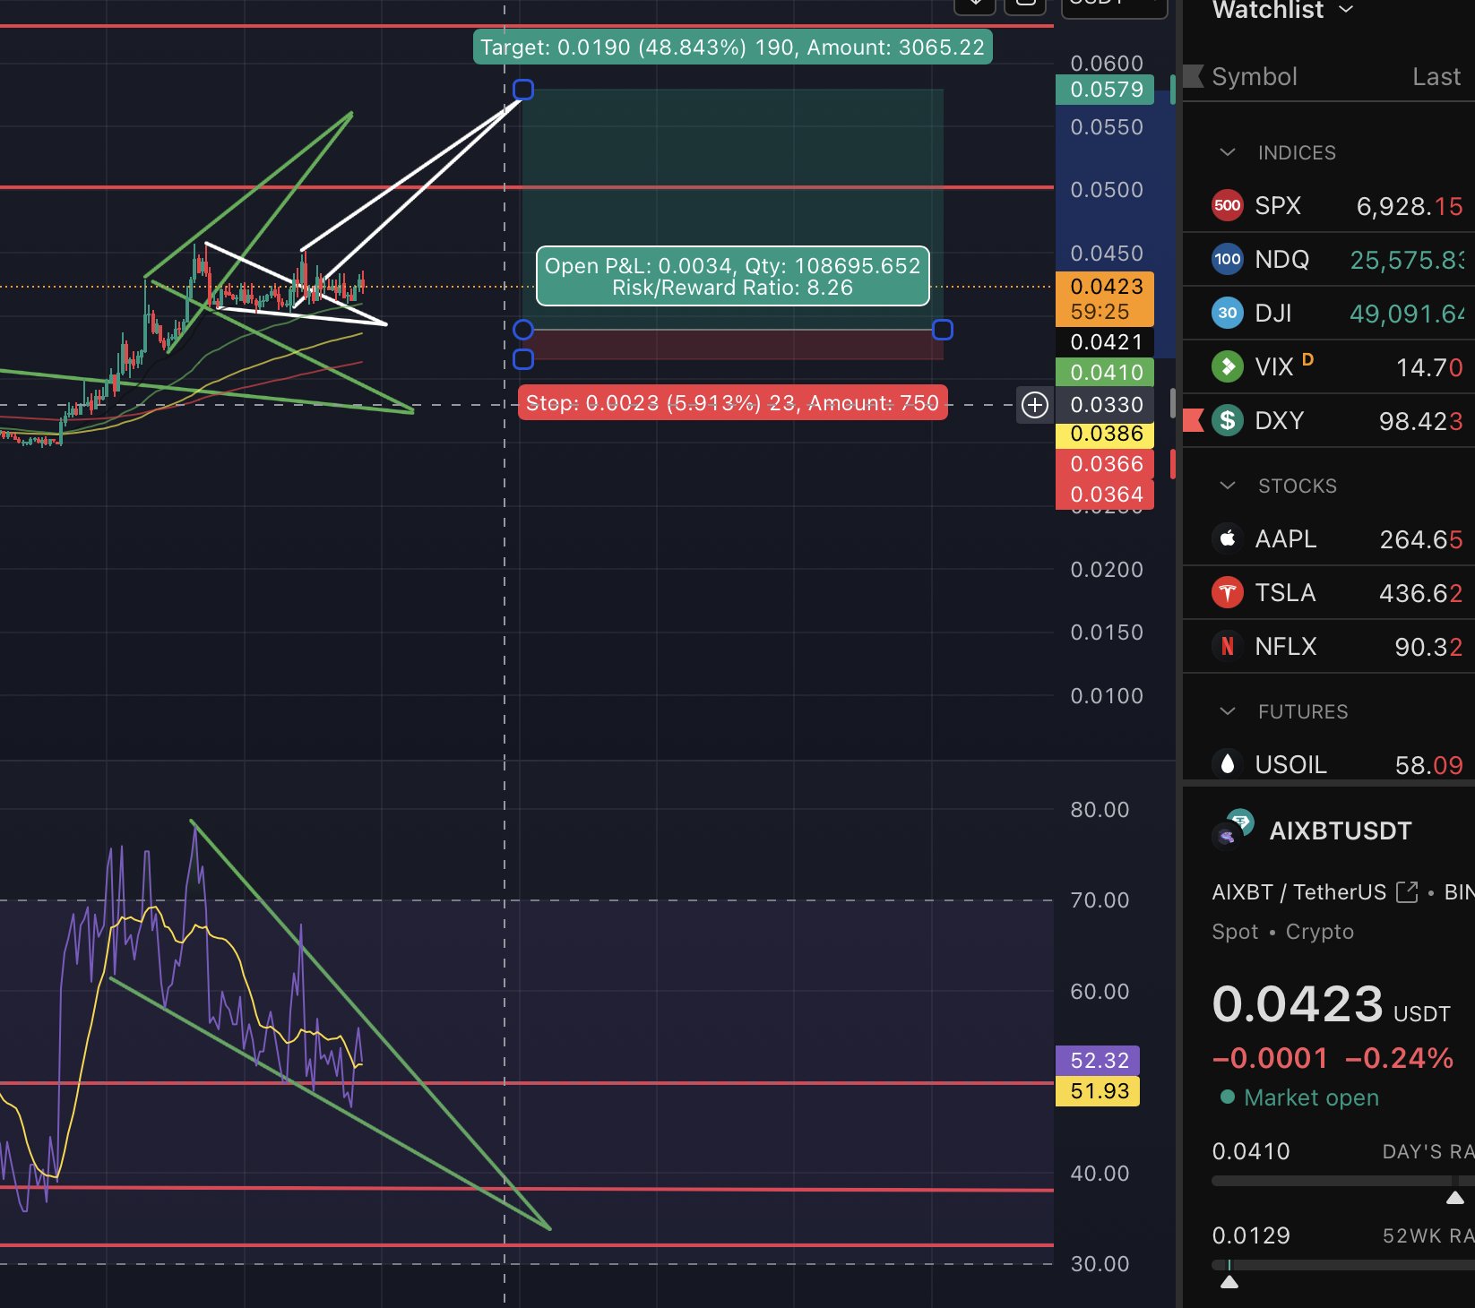Click the yellow 0.0386 price axis label
This screenshot has height=1308, width=1475.
1105,434
